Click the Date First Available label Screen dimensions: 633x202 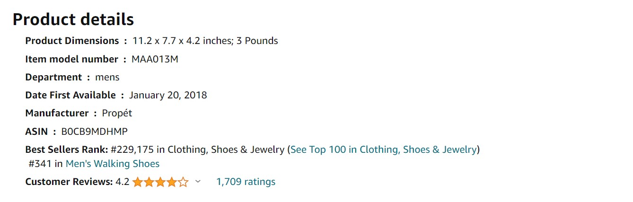[70, 95]
